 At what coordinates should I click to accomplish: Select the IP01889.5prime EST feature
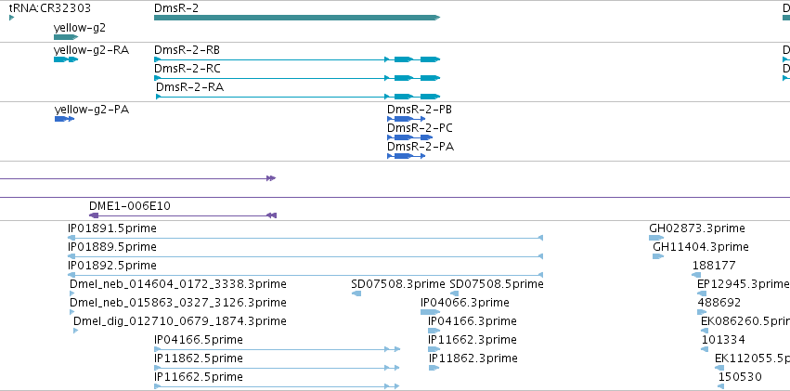(x=305, y=256)
